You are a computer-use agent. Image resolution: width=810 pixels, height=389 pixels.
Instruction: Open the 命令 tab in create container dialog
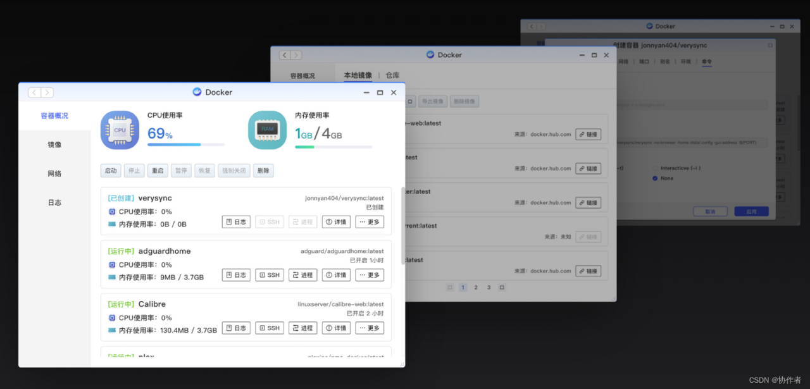[707, 61]
